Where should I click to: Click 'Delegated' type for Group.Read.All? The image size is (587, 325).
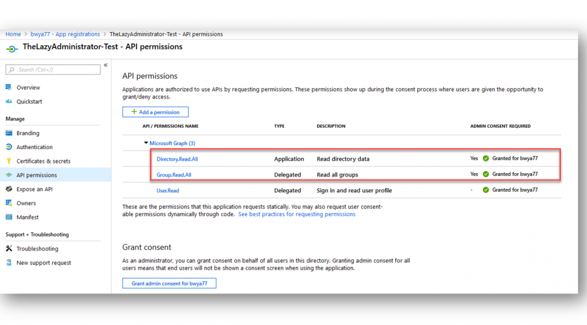coord(287,175)
